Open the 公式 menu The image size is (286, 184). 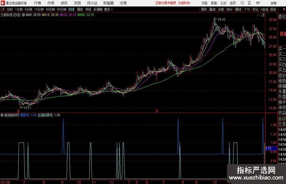(223, 3)
